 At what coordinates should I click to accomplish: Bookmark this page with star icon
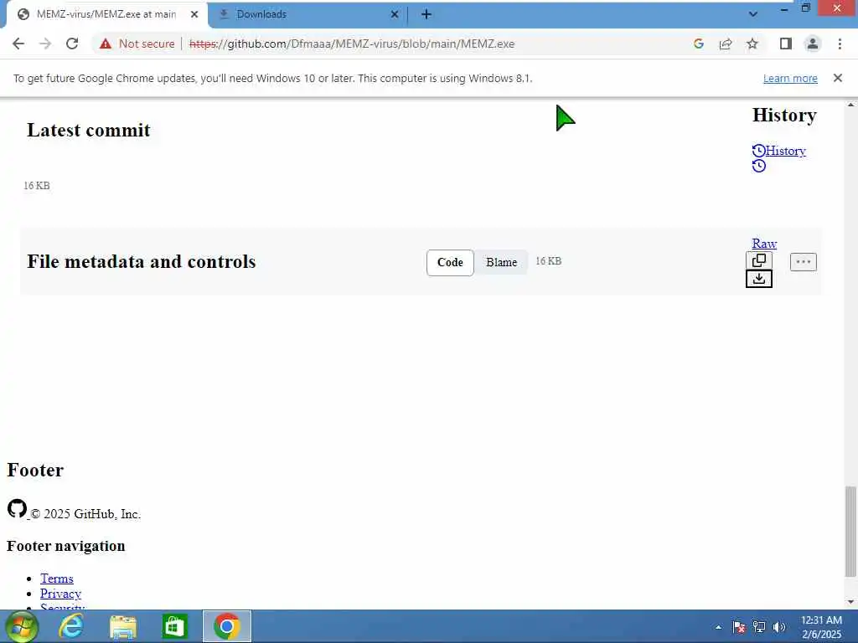coord(752,44)
